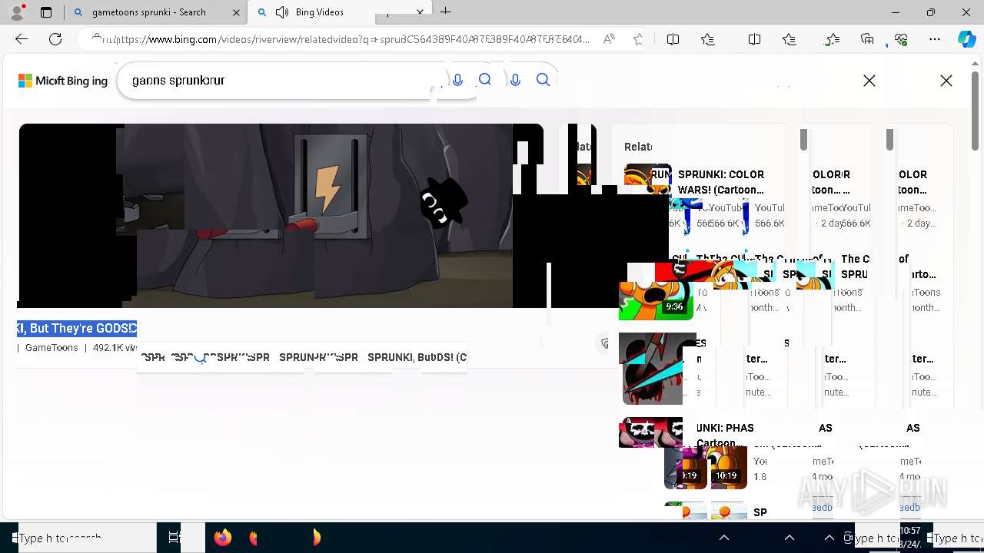The image size is (984, 553).
Task: Select the highlighted They're GODS! title
Action: click(x=77, y=328)
